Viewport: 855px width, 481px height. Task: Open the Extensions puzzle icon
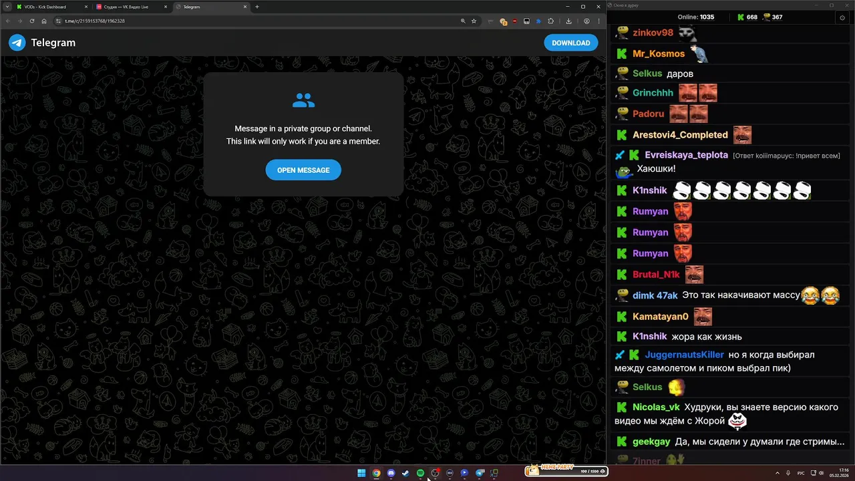[551, 21]
